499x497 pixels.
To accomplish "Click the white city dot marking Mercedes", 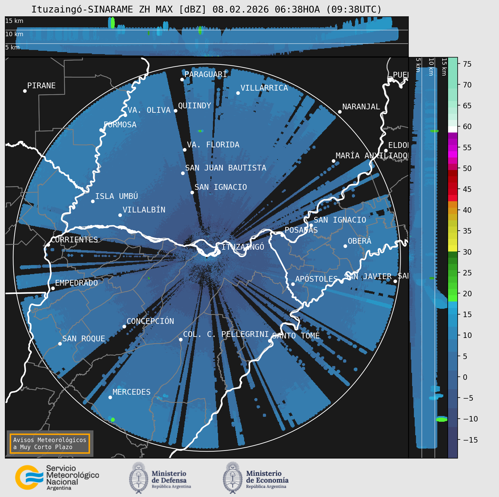I will [110, 397].
